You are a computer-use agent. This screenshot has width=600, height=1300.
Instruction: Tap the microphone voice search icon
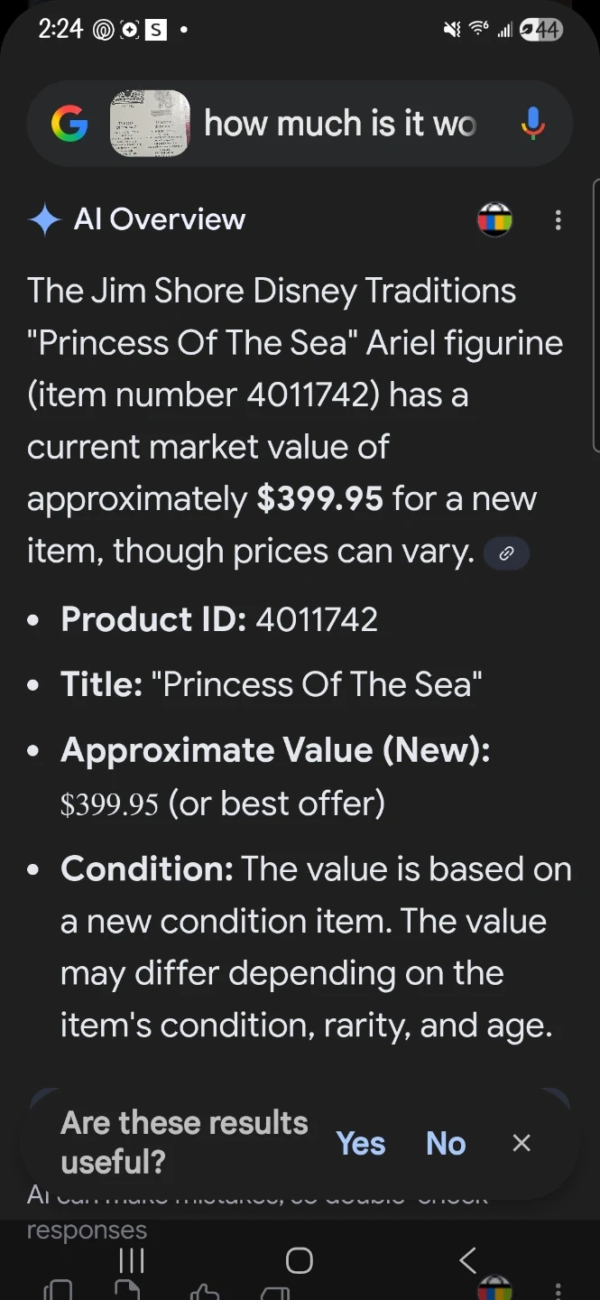pos(533,124)
